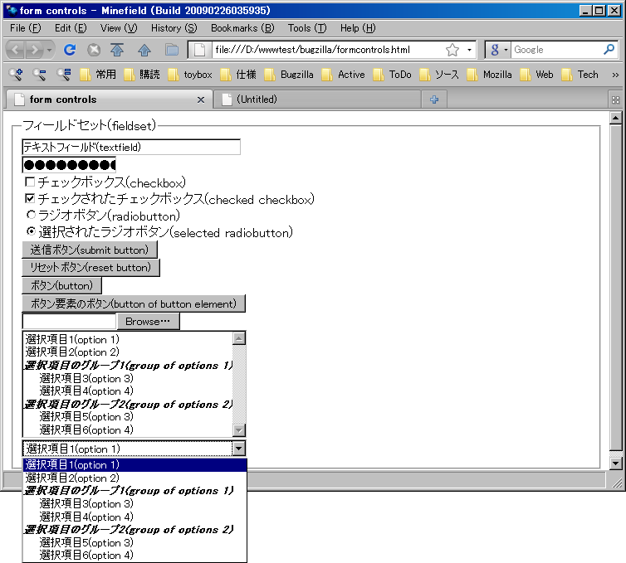Open the Help menu
Viewport: 626px width, 563px height.
[358, 28]
